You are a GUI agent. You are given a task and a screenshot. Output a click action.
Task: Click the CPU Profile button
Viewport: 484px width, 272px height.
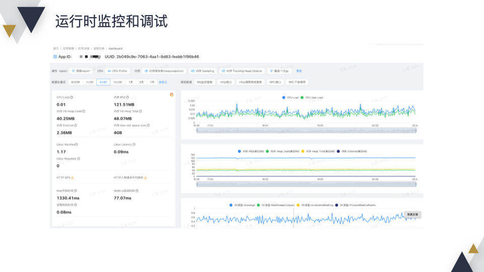click(117, 71)
